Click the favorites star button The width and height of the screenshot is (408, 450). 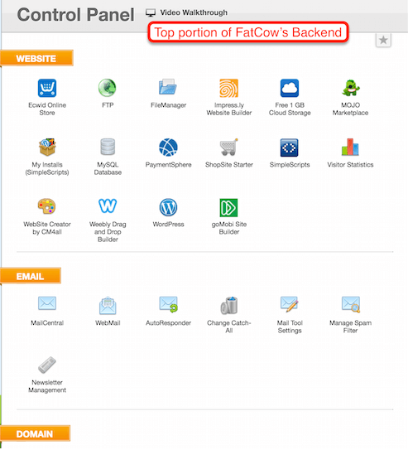(383, 40)
